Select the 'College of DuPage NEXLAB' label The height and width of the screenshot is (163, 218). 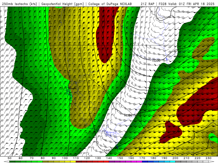[x=110, y=4]
